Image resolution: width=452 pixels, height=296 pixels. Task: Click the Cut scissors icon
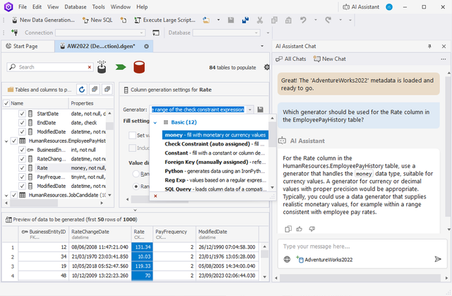tap(260, 20)
